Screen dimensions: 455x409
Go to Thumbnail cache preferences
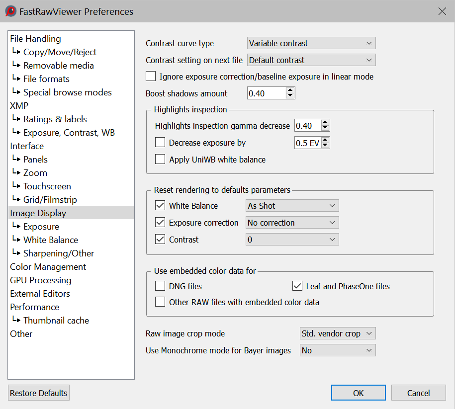[56, 321]
